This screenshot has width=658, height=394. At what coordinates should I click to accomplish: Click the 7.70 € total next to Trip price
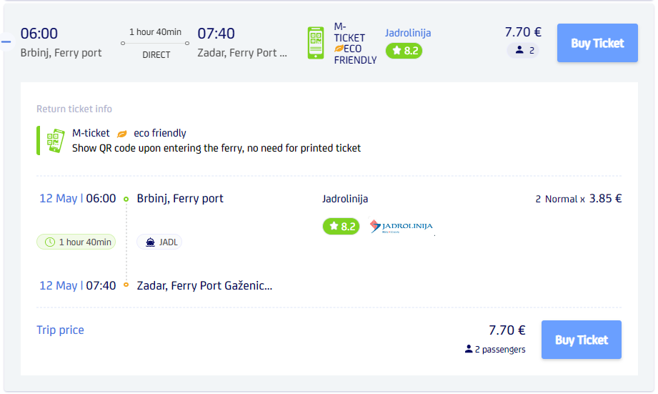click(507, 330)
